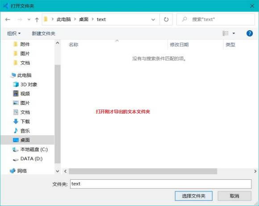Select 本地磁盘 (C:) drive

coord(30,149)
